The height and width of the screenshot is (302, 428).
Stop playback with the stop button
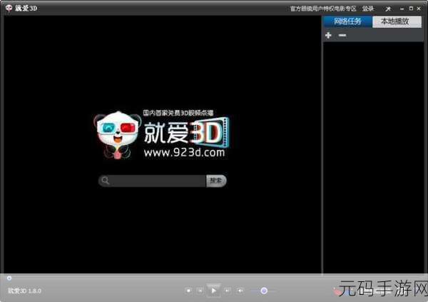pos(188,291)
